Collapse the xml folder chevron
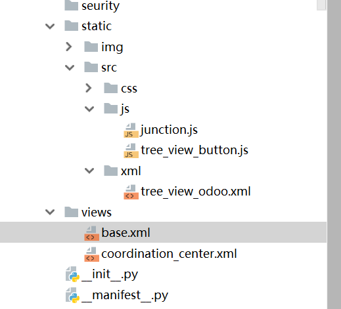This screenshot has width=341, height=309. click(89, 171)
